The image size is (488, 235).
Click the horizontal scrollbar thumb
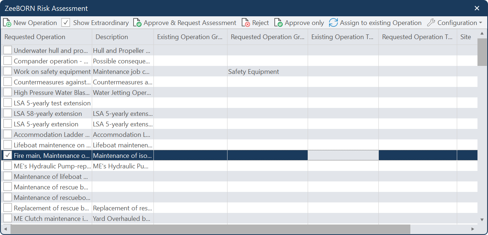(210, 229)
